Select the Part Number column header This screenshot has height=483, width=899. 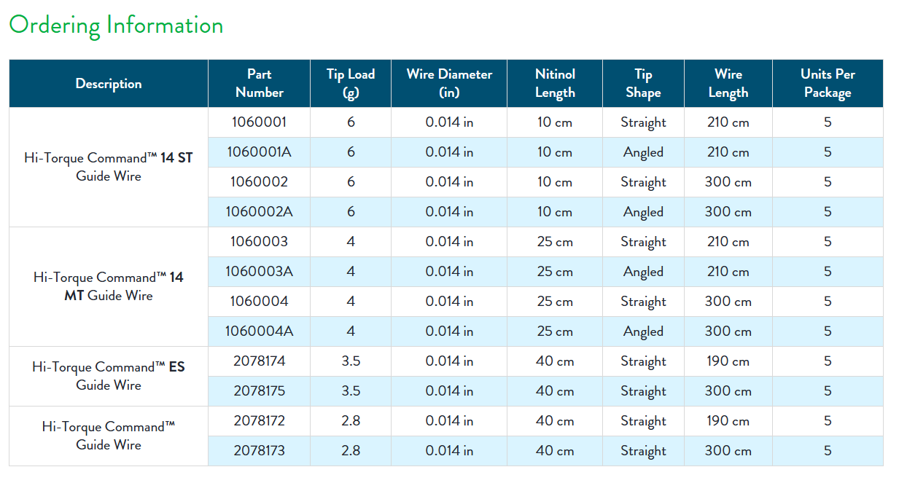click(260, 84)
